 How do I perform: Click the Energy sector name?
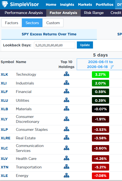coord(22,176)
